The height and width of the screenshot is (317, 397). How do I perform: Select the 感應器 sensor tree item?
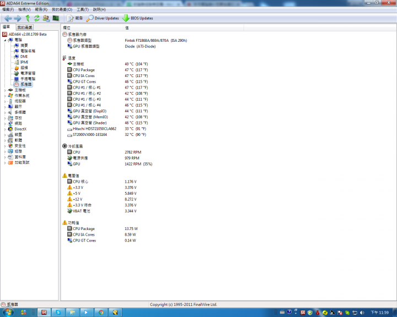coord(23,84)
